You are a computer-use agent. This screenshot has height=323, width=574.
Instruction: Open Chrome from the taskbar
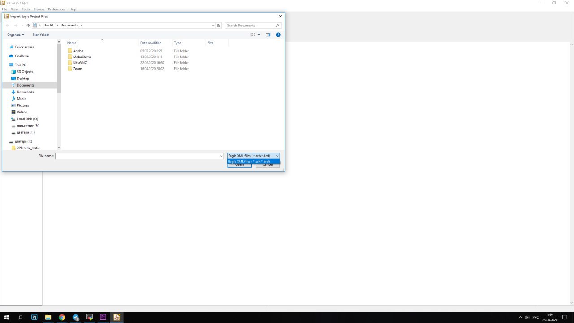coord(62,317)
